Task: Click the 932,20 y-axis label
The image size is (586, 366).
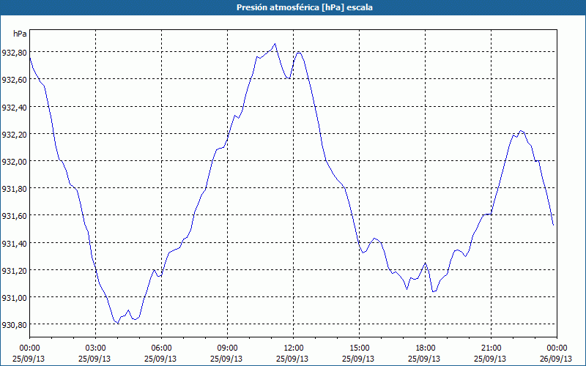Action: [x=15, y=135]
